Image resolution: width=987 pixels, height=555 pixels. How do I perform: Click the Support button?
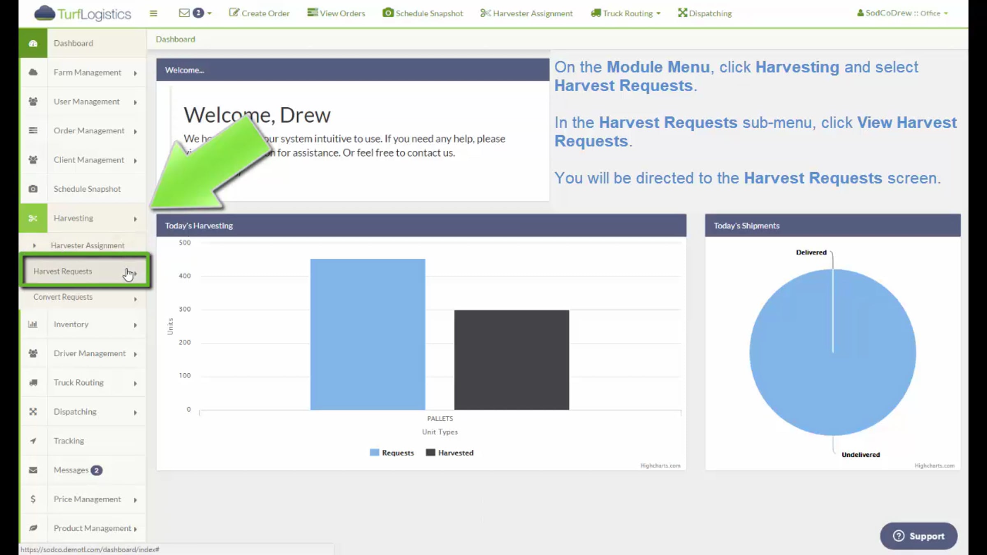coord(918,536)
